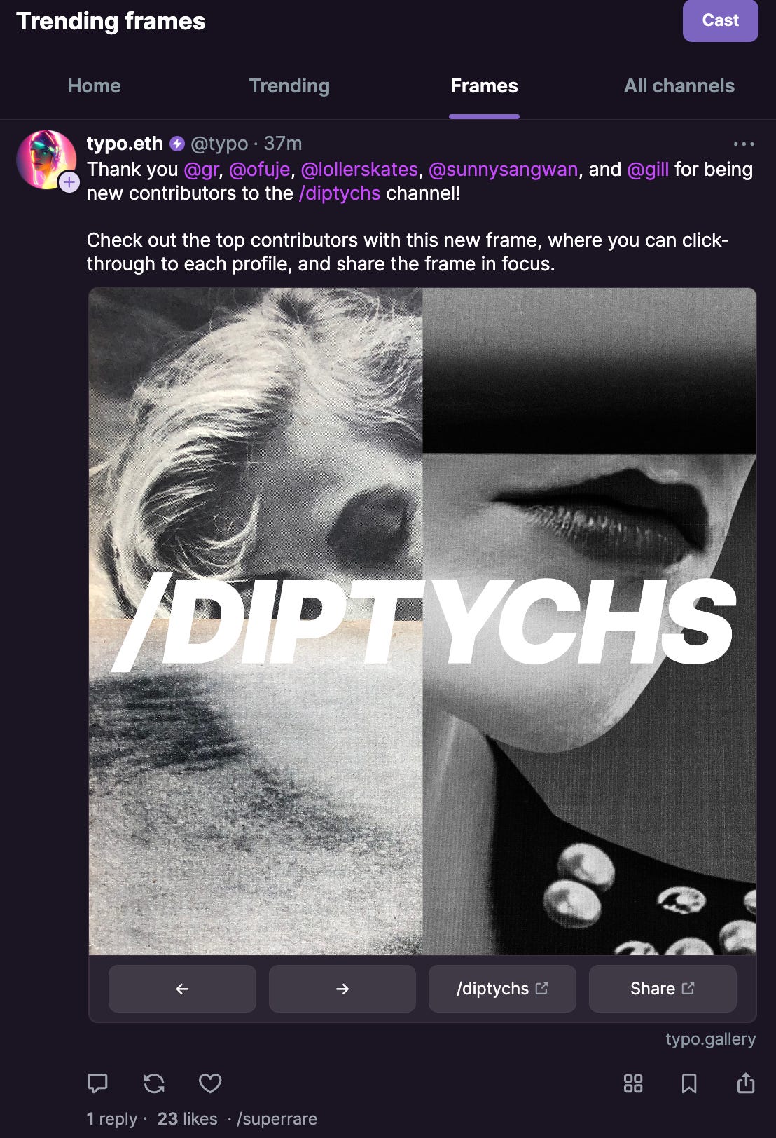Switch to the Trending tab
Viewport: 776px width, 1138px height.
coord(289,85)
